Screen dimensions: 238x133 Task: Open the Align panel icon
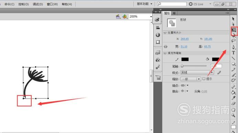point(158,28)
